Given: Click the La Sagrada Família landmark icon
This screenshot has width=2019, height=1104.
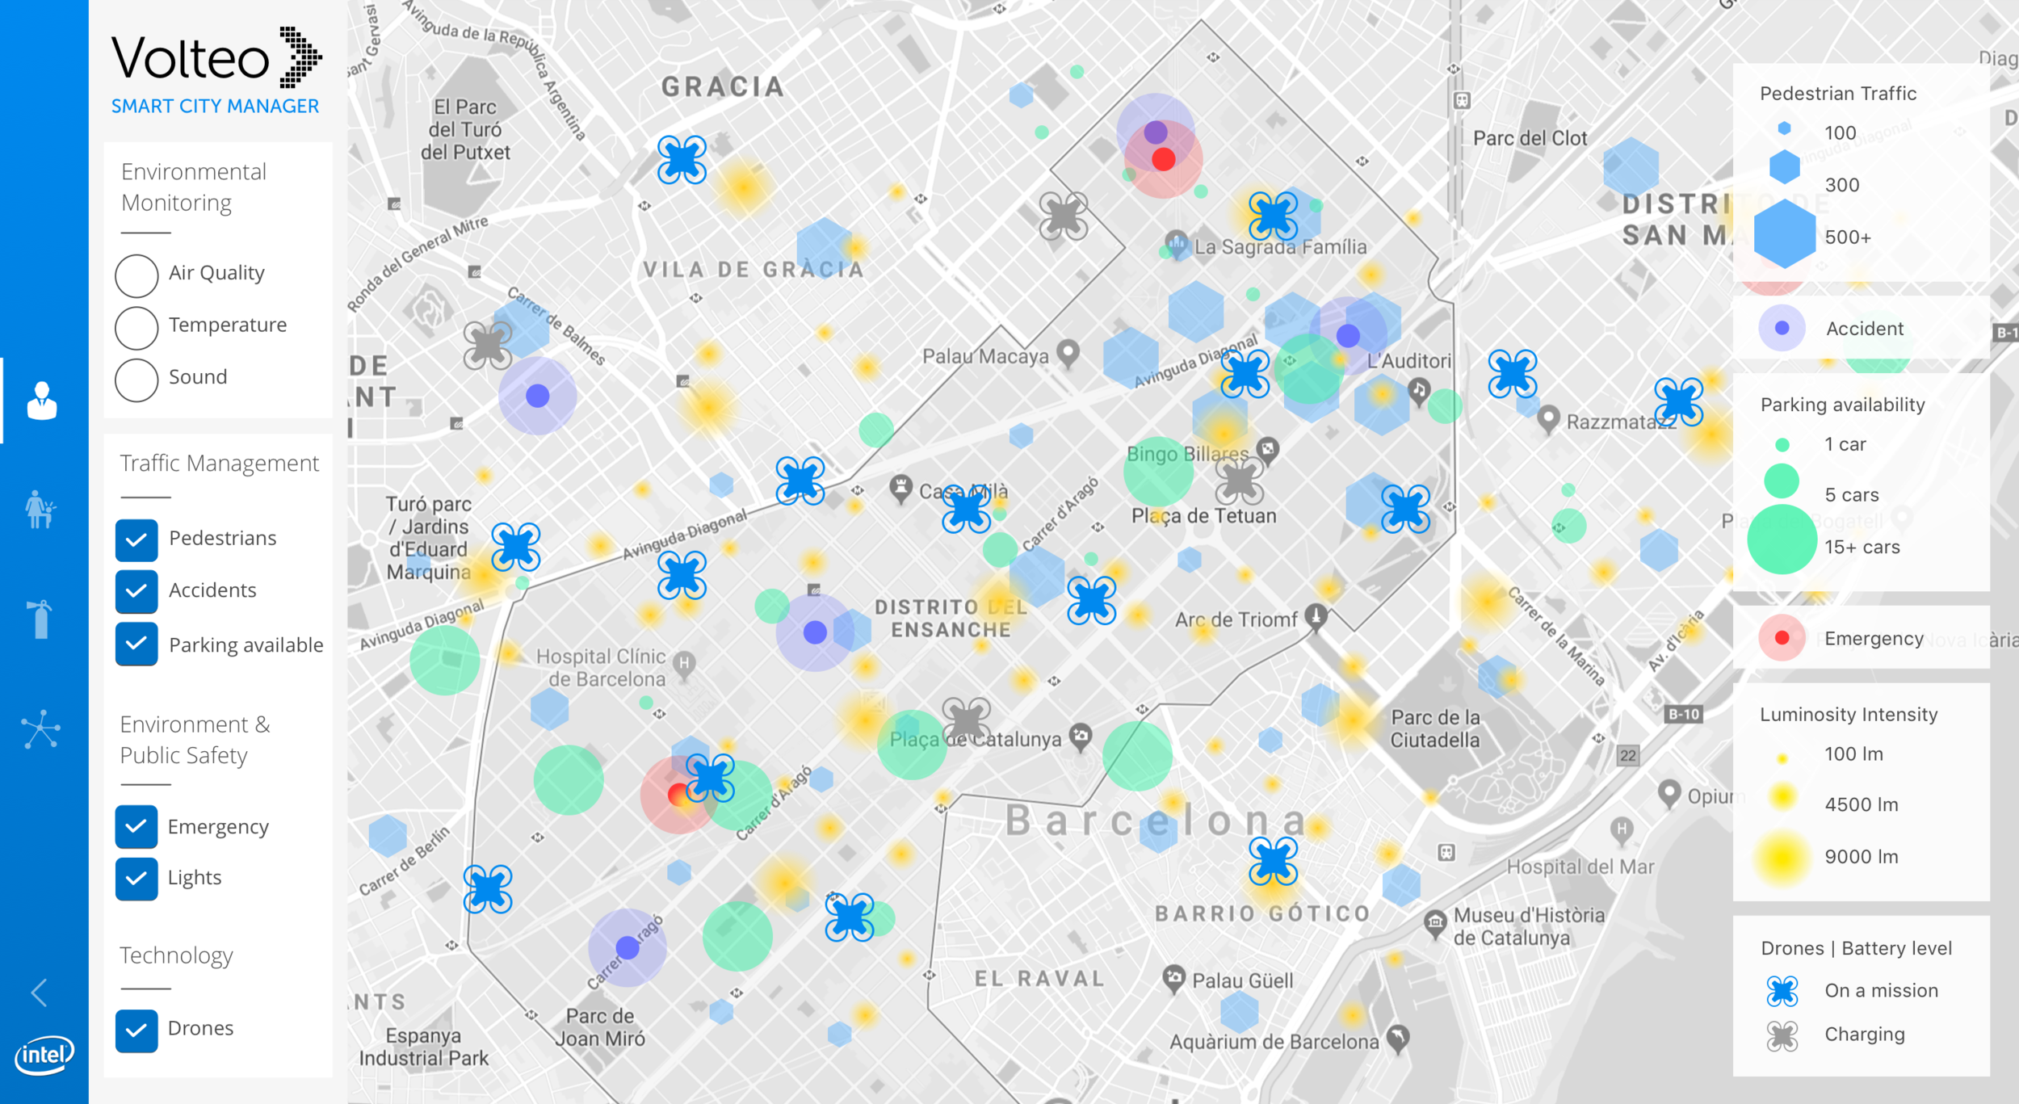Looking at the screenshot, I should 1177,245.
